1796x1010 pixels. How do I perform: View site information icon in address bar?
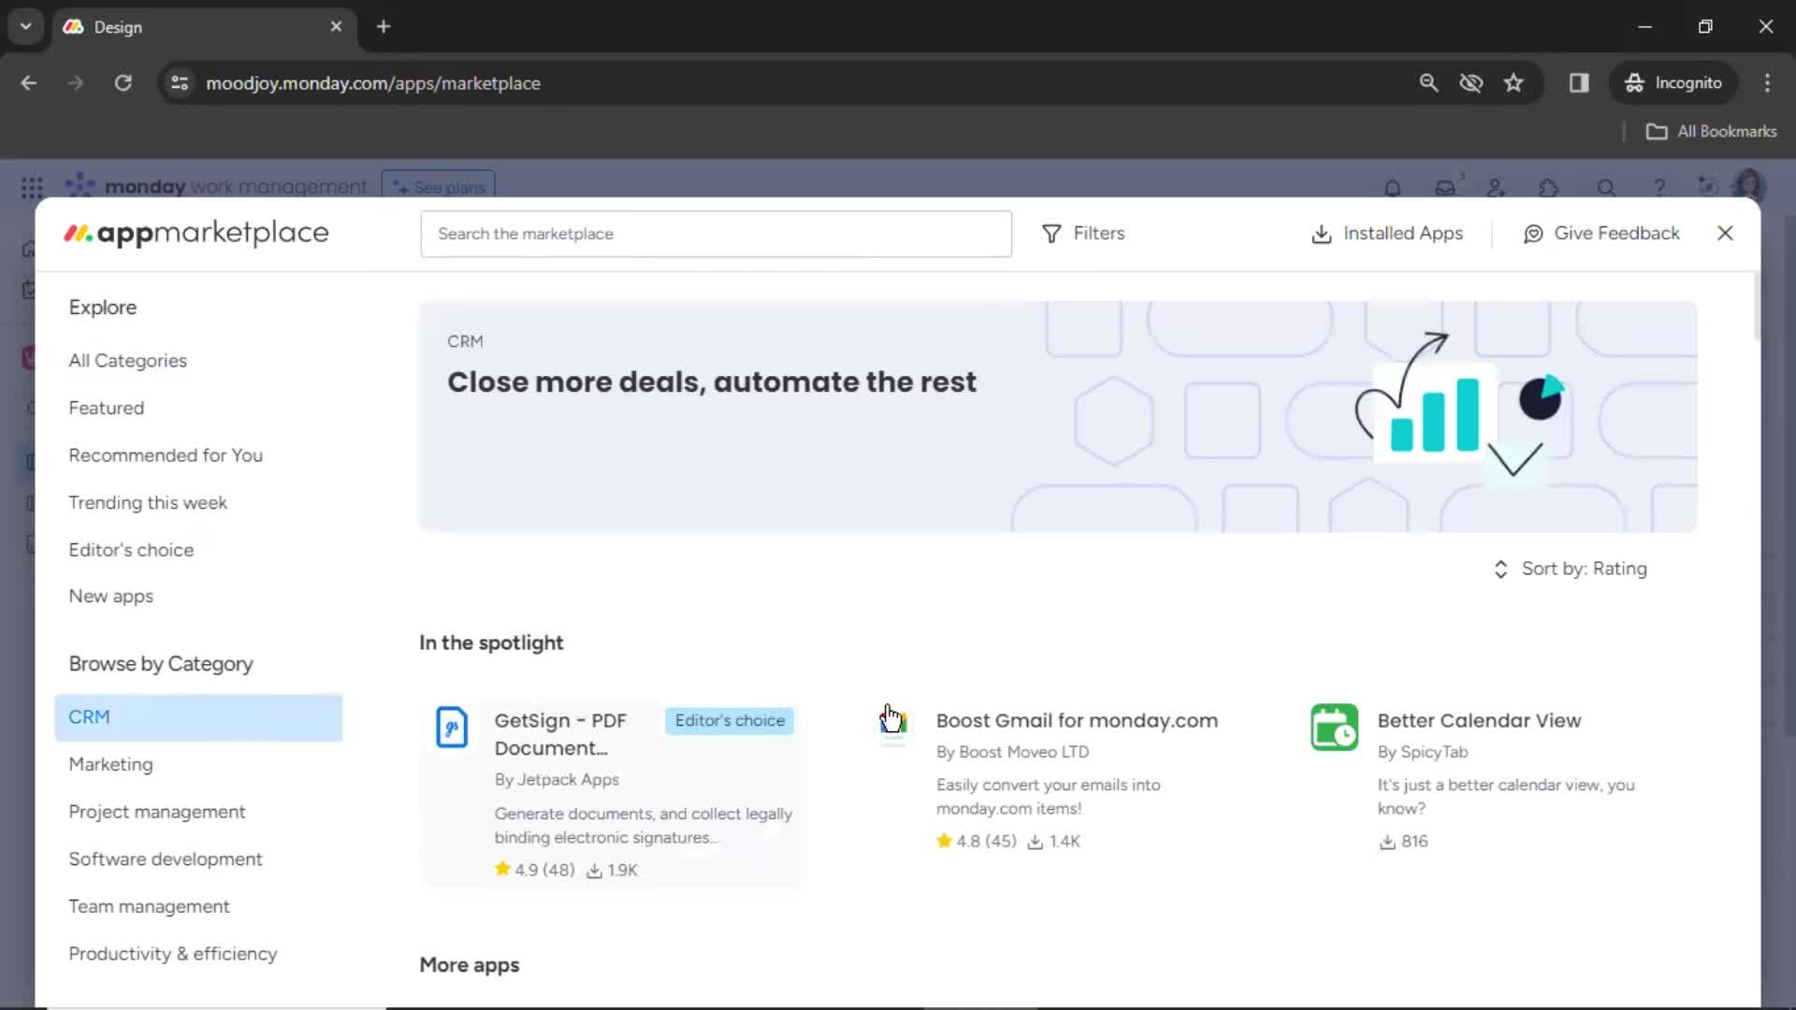[180, 83]
